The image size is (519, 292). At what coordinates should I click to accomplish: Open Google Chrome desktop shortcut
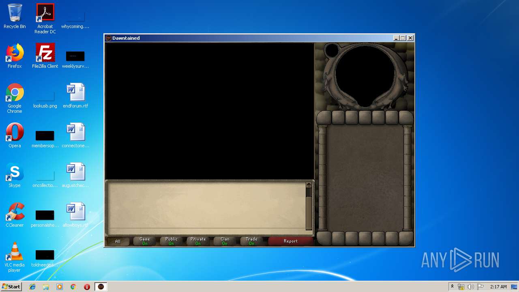(15, 98)
